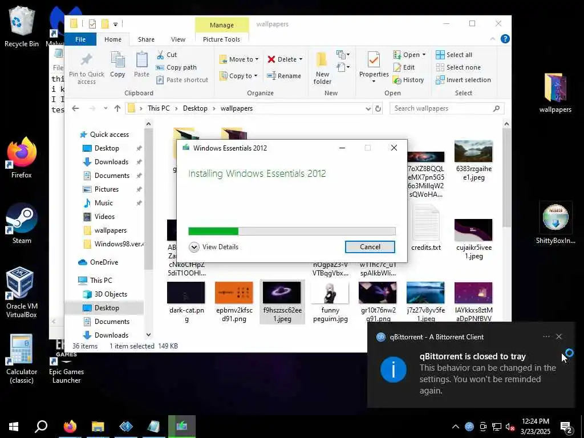Select the credits.txt file

coord(425,228)
